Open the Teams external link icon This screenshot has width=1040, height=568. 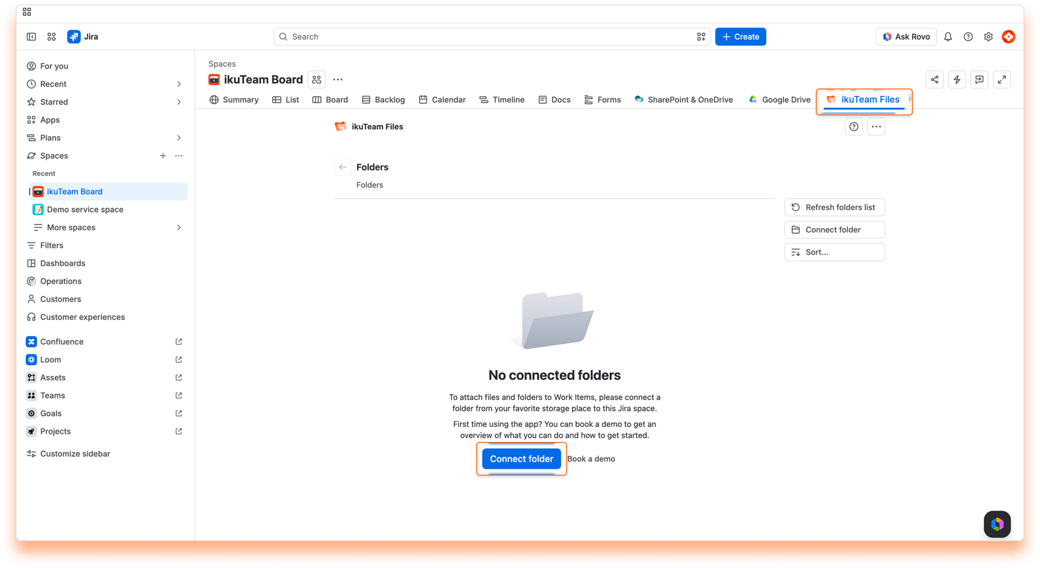click(179, 395)
